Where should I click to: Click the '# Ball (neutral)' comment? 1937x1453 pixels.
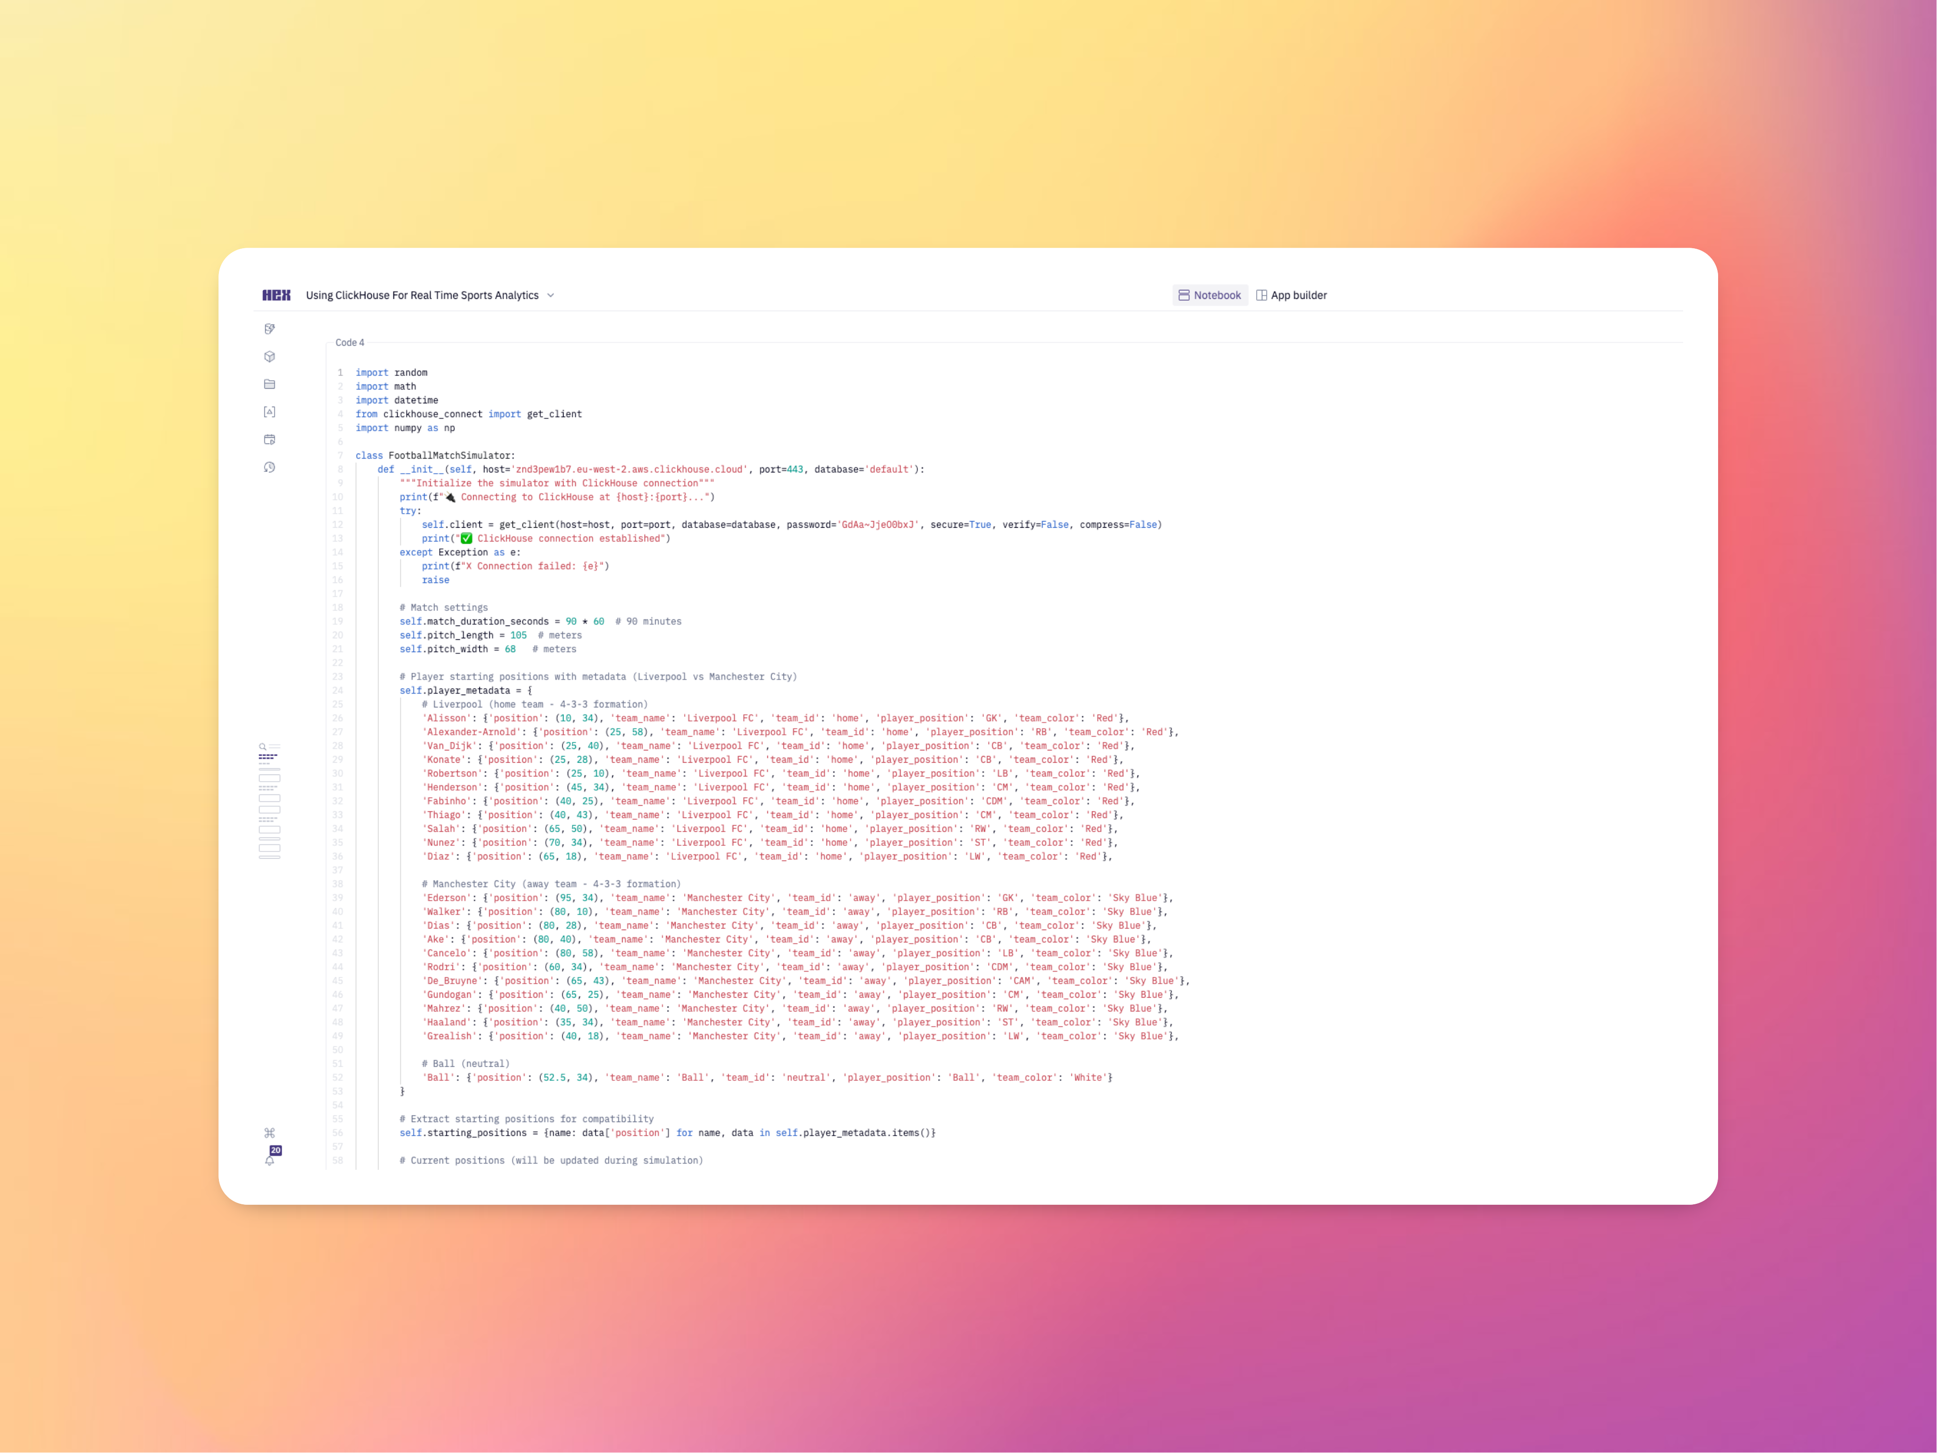point(465,1064)
